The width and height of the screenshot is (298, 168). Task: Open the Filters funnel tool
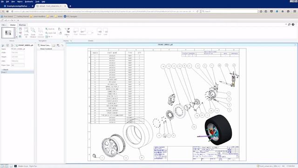click(x=67, y=30)
